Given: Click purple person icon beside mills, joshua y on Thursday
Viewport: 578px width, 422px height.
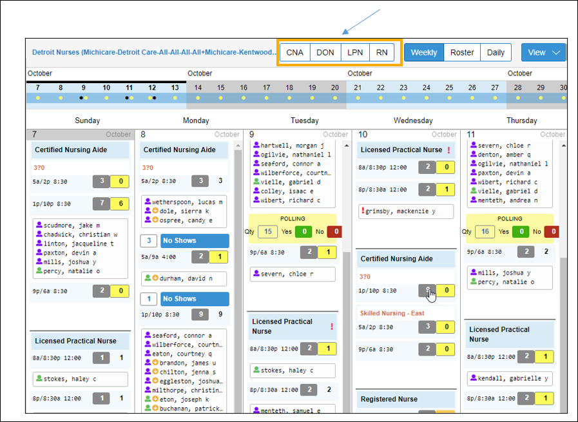Looking at the screenshot, I should click(474, 273).
